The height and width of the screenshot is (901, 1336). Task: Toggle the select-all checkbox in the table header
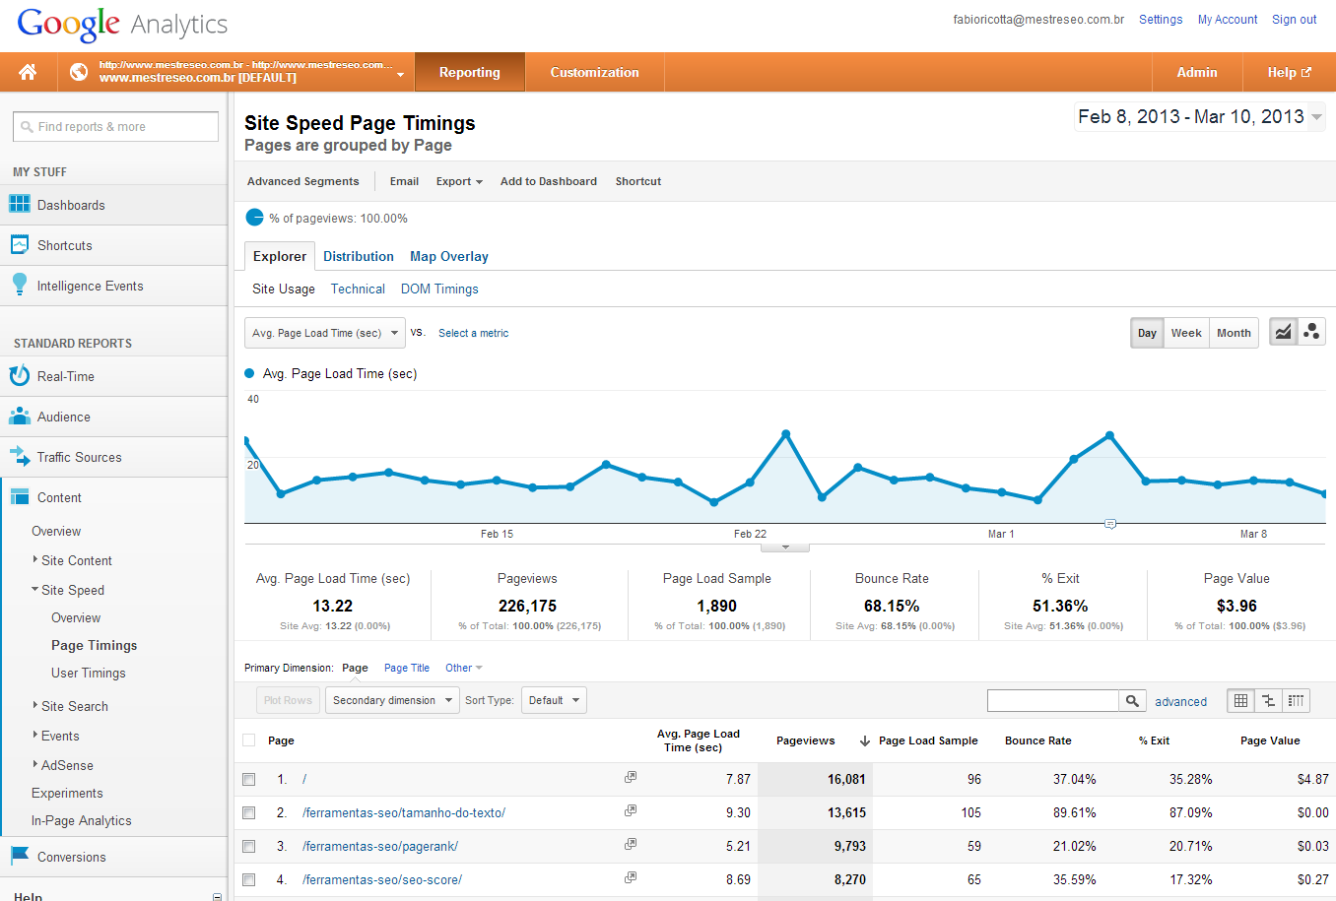coord(249,740)
